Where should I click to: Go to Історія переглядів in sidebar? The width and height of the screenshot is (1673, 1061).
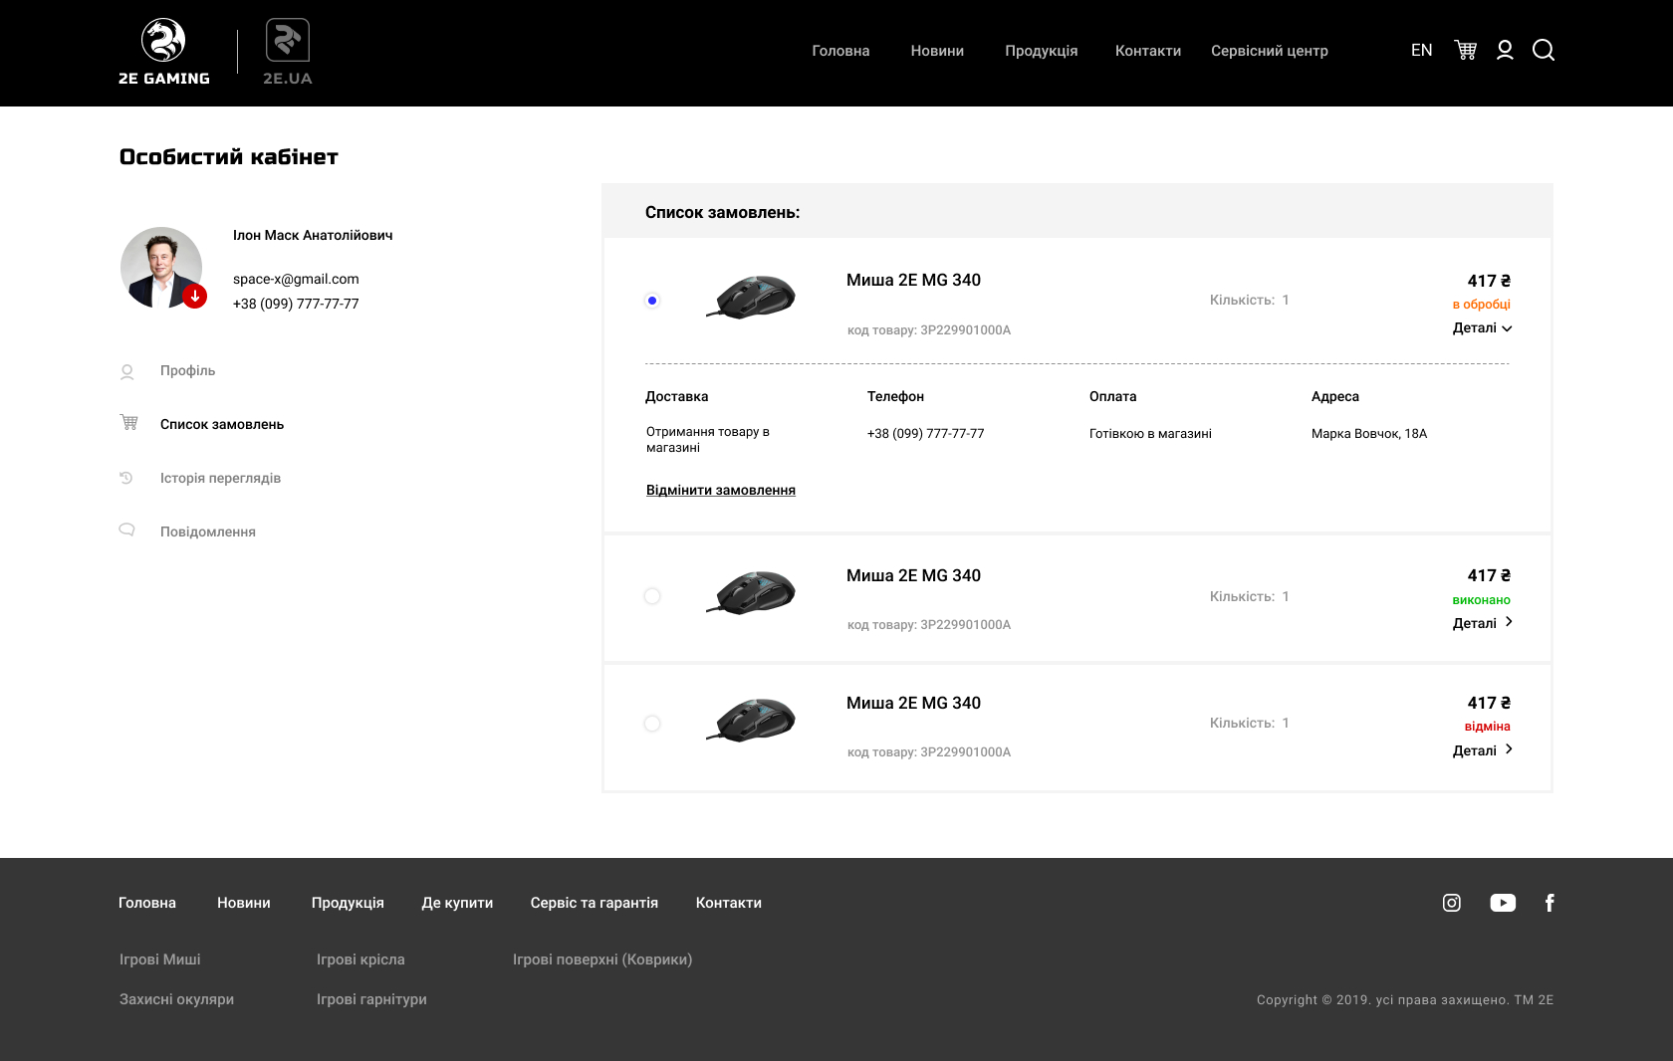point(220,478)
